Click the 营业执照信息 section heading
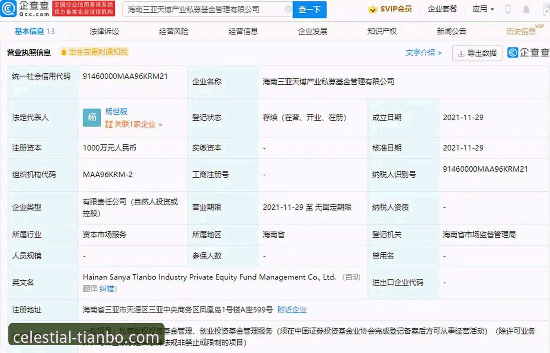This screenshot has width=550, height=353. tap(29, 52)
